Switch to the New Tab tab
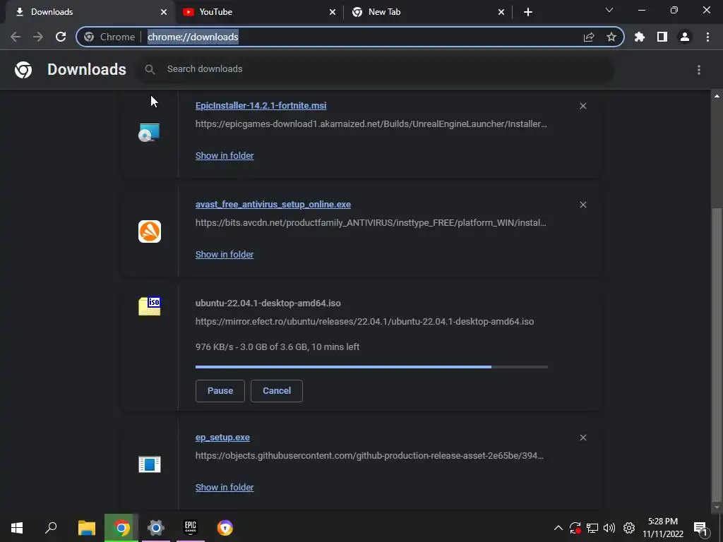This screenshot has width=723, height=542. point(429,12)
